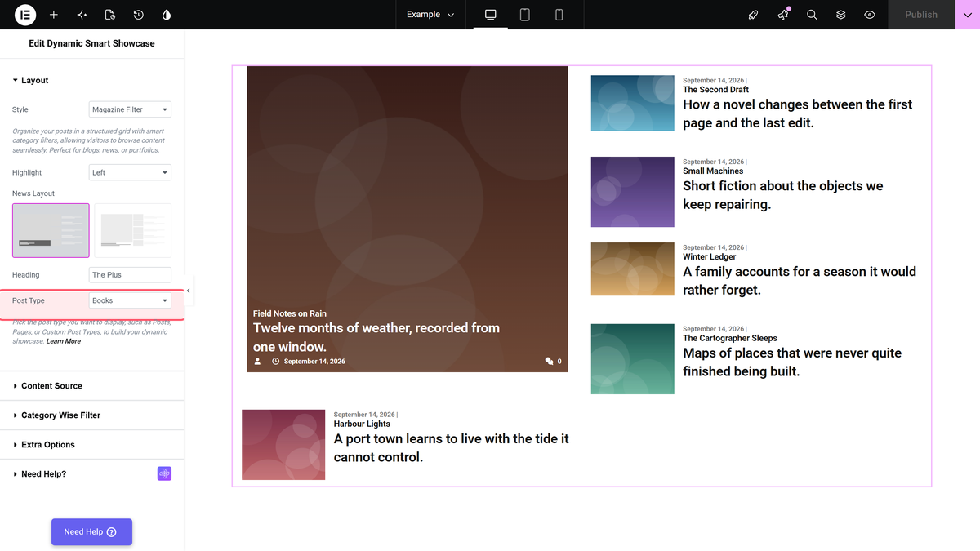Screen dimensions: 980x551
Task: Click the floating Need Help button
Action: tap(91, 531)
